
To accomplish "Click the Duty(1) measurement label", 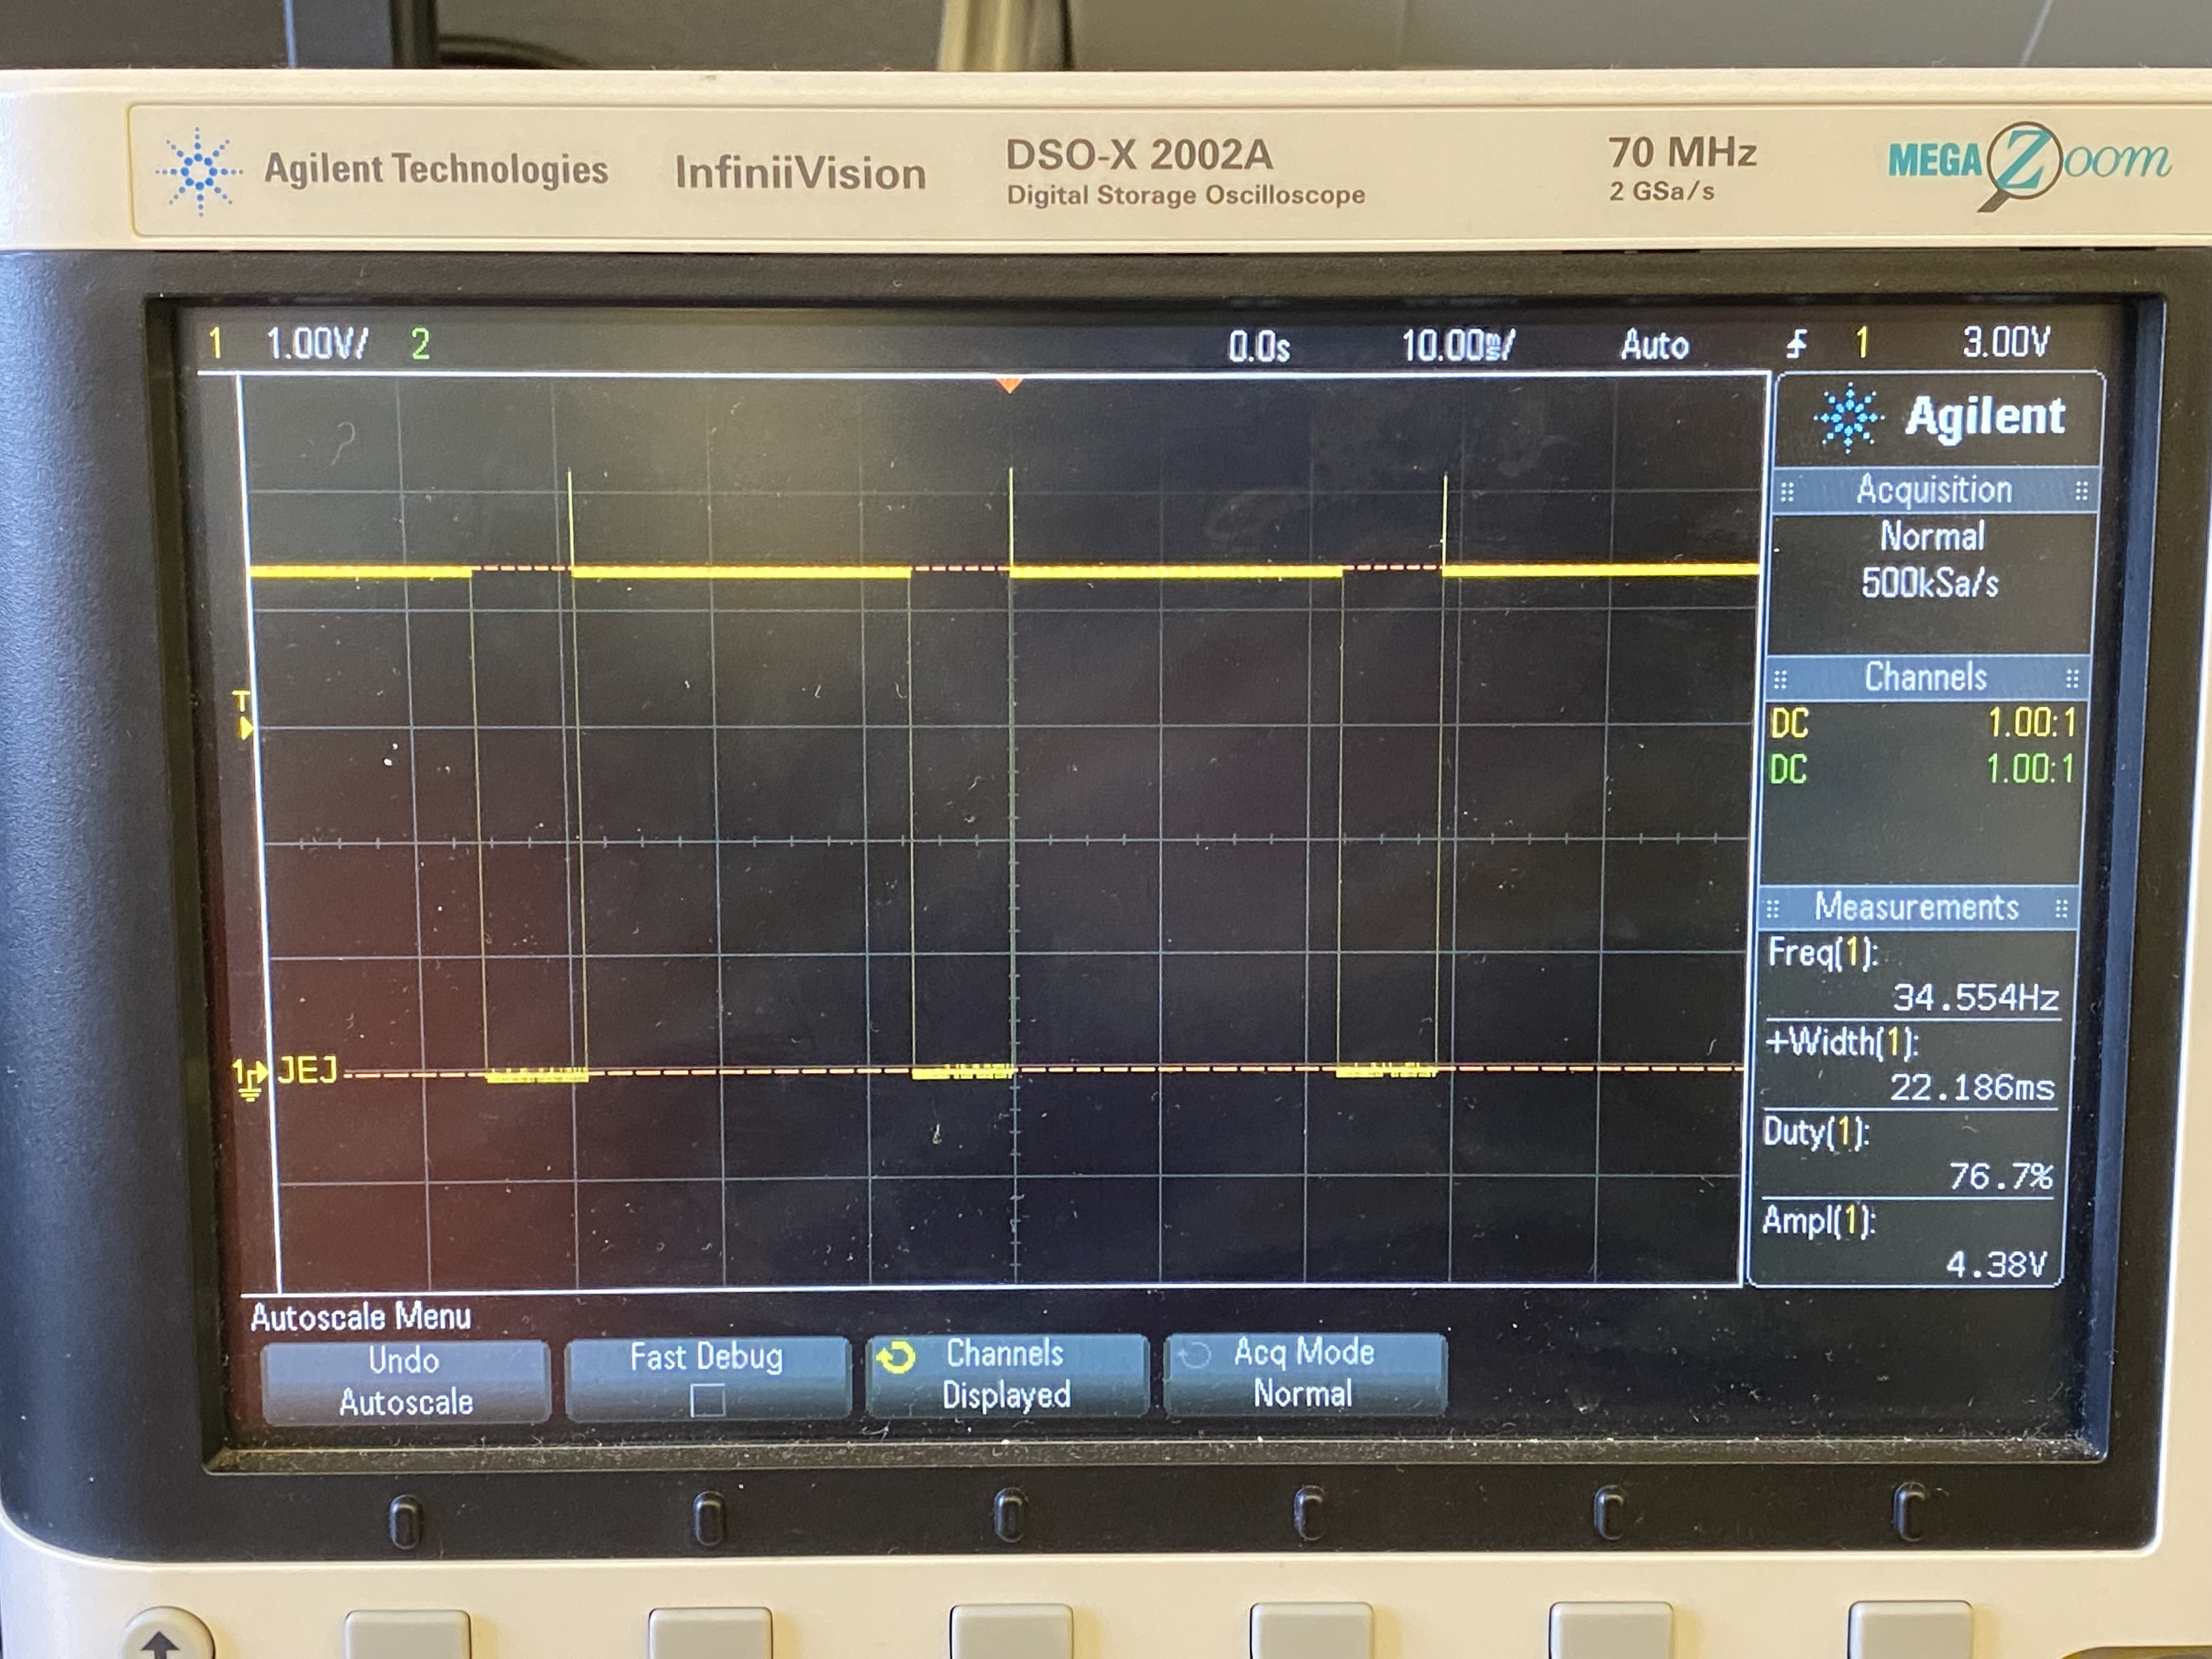I will tap(1816, 1132).
